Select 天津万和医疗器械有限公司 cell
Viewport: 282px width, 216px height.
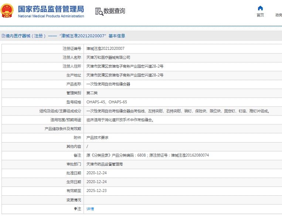[108, 58]
